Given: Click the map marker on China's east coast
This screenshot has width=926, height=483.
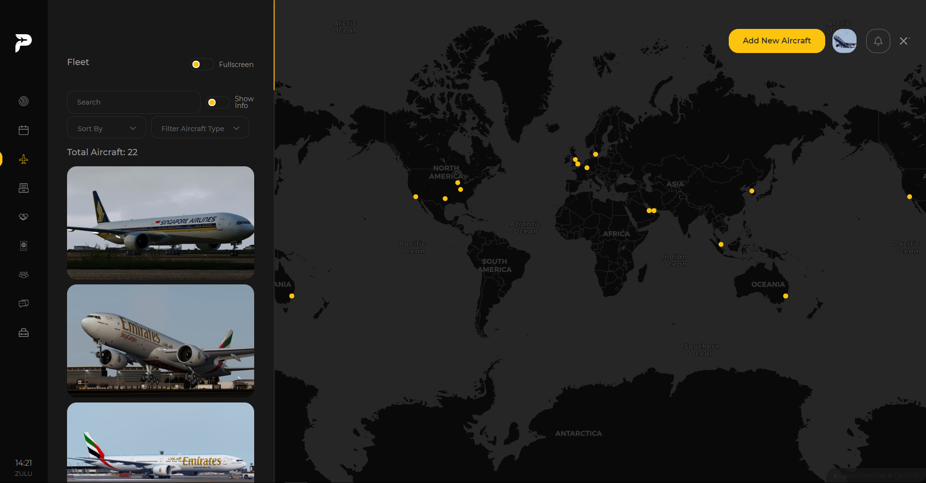Looking at the screenshot, I should 752,191.
